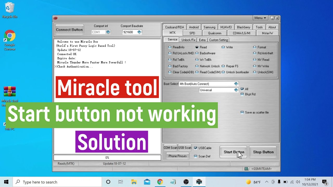Click the Windows Start button
The image size is (333, 187).
click(x=6, y=182)
